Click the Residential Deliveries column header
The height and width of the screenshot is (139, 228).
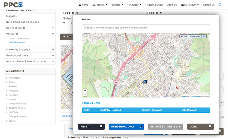(110, 110)
